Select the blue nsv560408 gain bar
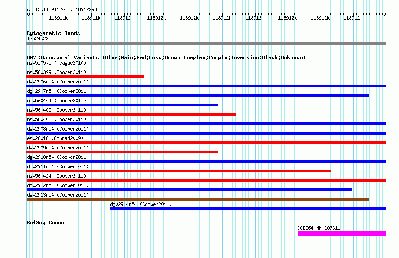 tap(206, 124)
